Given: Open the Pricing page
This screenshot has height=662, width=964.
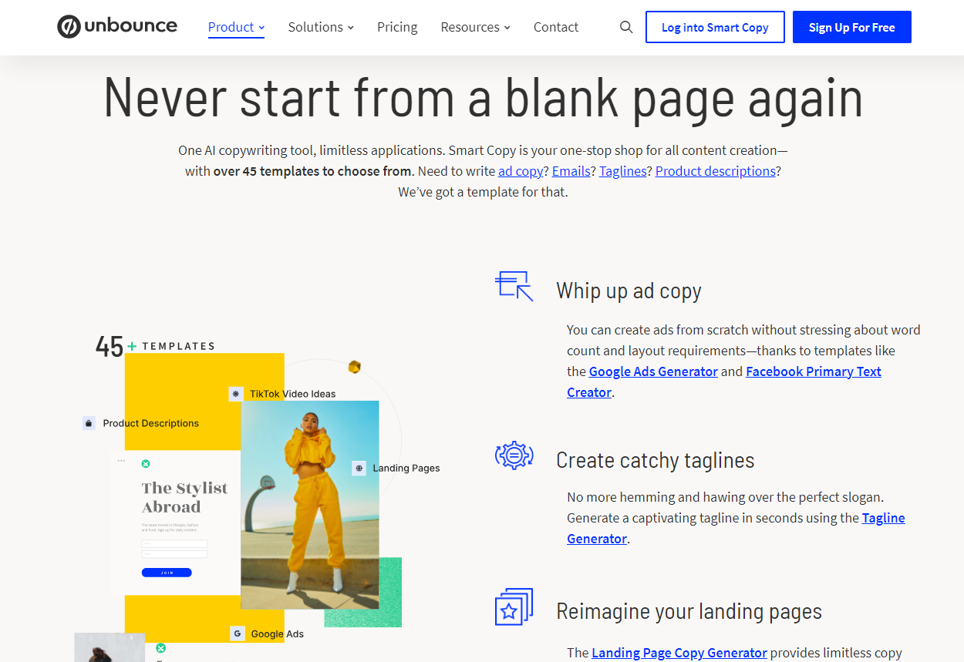Looking at the screenshot, I should point(397,27).
